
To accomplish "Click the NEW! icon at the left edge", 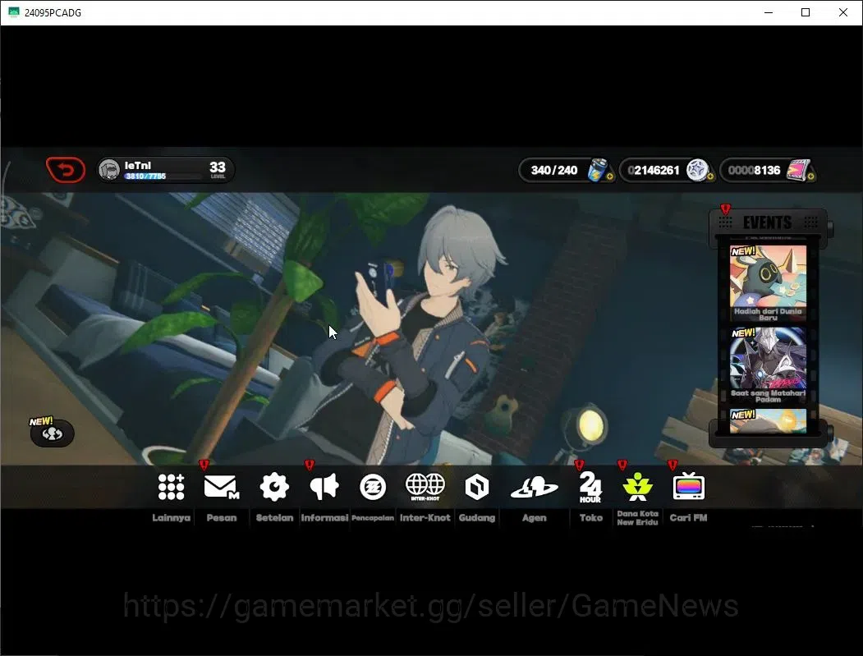I will (52, 432).
